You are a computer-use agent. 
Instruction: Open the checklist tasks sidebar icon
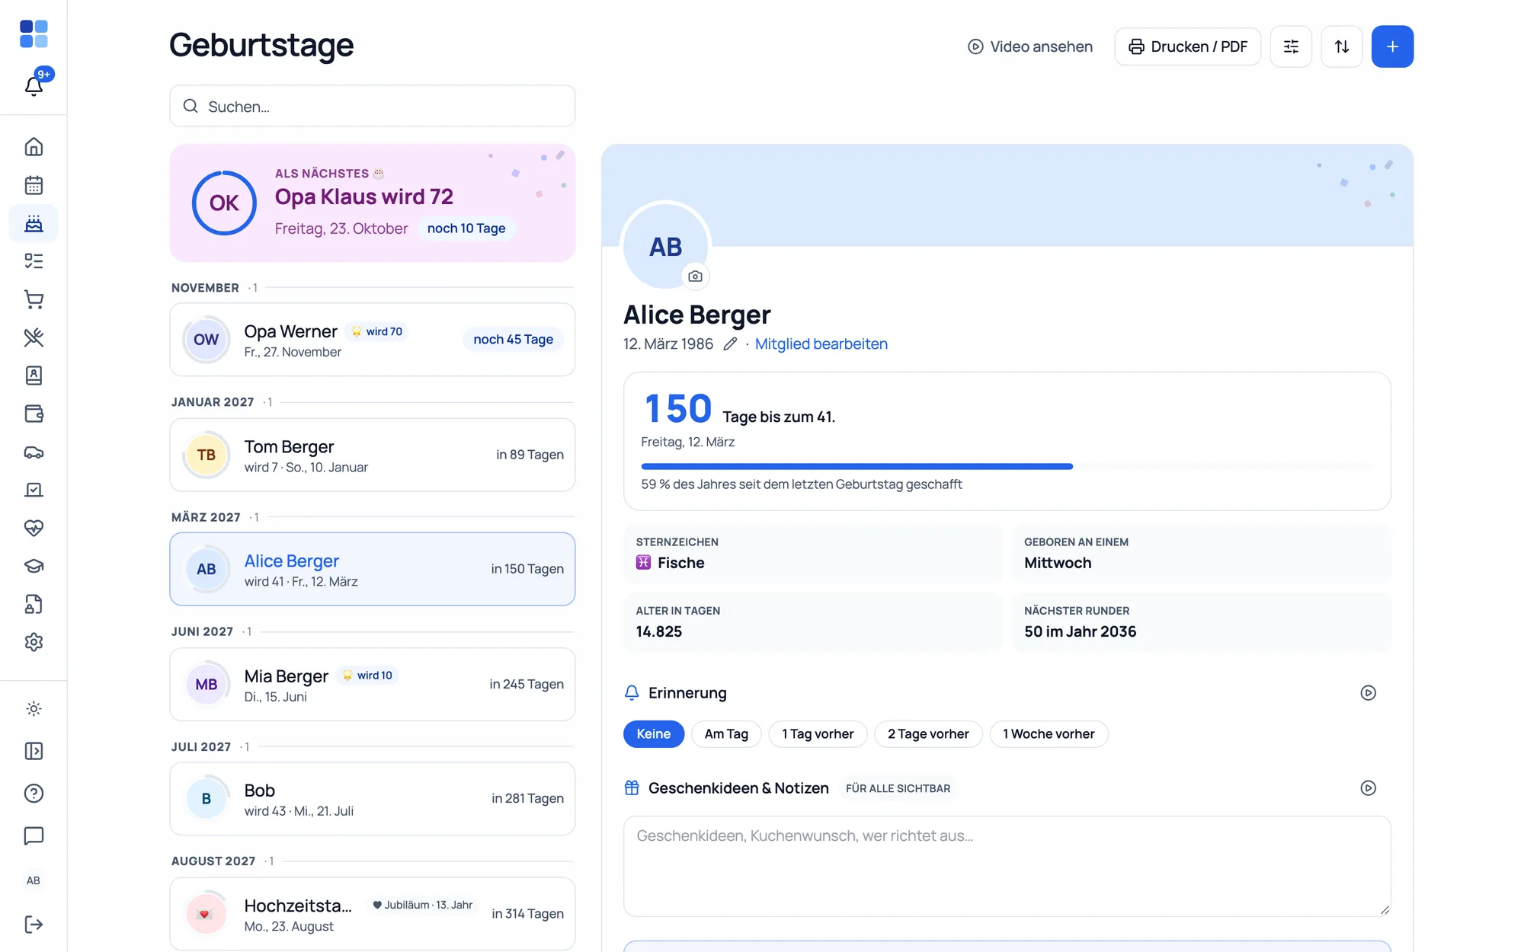click(x=34, y=261)
